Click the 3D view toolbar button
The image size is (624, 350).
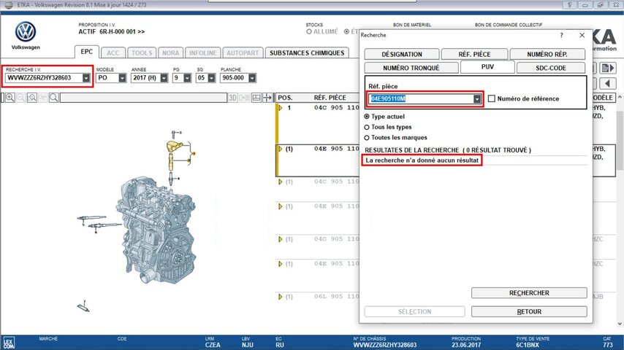coord(233,98)
